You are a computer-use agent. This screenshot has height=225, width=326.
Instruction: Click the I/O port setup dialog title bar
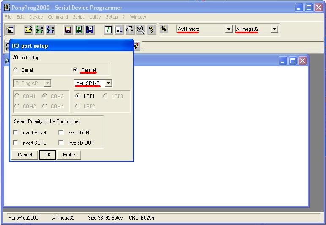(x=71, y=46)
